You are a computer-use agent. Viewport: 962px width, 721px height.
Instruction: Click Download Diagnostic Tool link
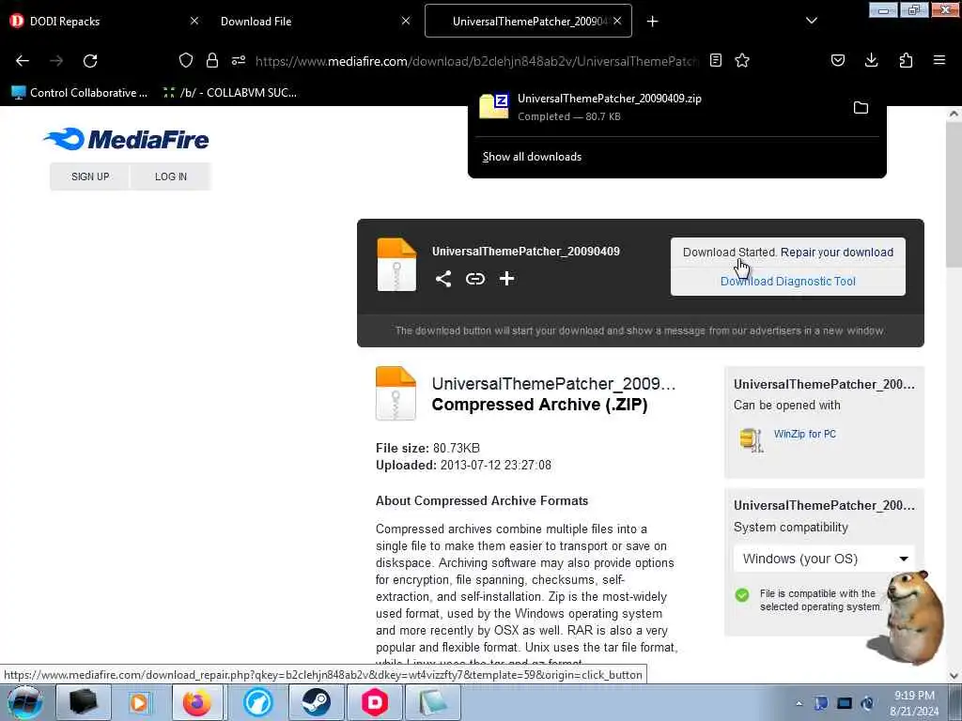(788, 282)
